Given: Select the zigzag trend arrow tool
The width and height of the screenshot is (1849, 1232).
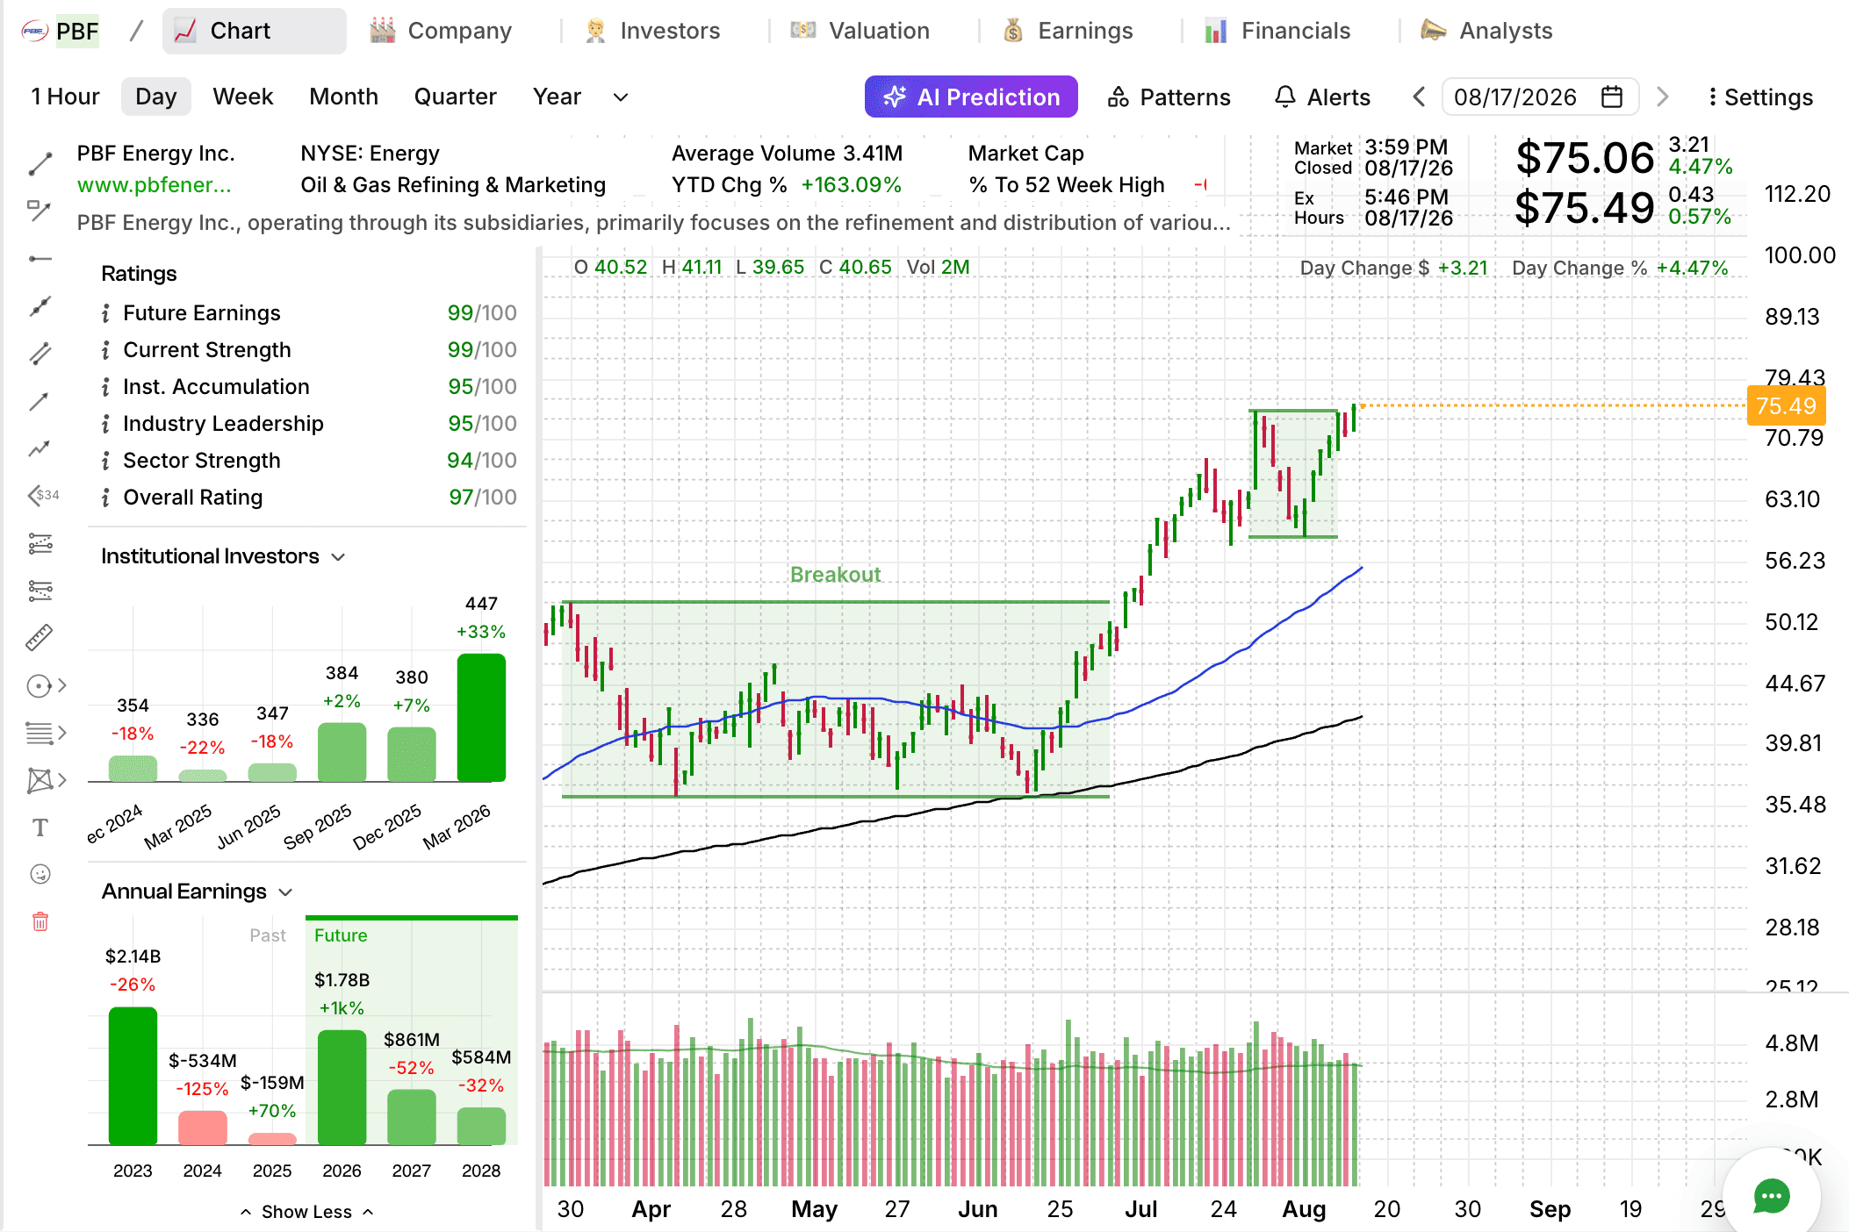Looking at the screenshot, I should tap(40, 448).
